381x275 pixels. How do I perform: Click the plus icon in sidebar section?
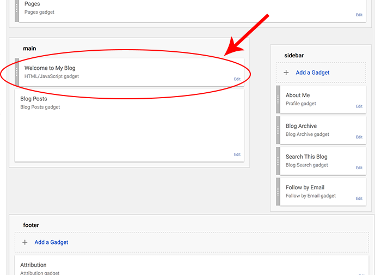[x=286, y=73]
